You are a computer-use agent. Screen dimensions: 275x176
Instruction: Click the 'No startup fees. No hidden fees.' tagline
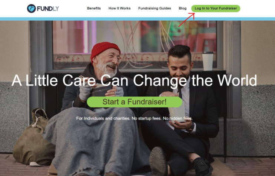162,118
